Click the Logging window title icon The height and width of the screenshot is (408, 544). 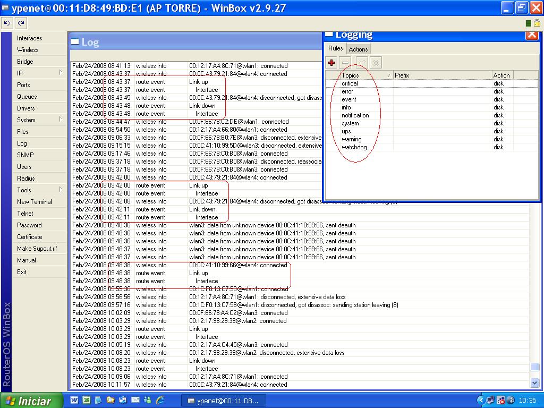pos(329,34)
